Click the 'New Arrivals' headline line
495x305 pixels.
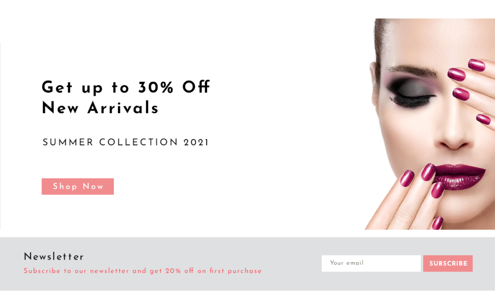(x=100, y=108)
